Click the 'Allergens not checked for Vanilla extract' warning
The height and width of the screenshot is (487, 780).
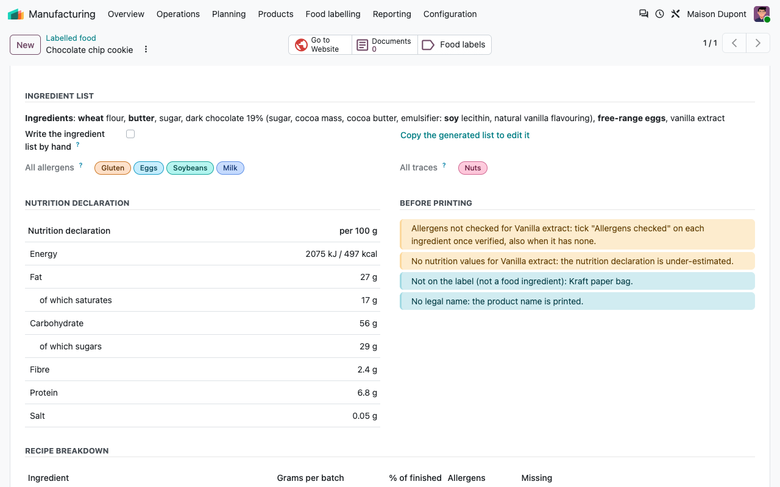tap(577, 234)
